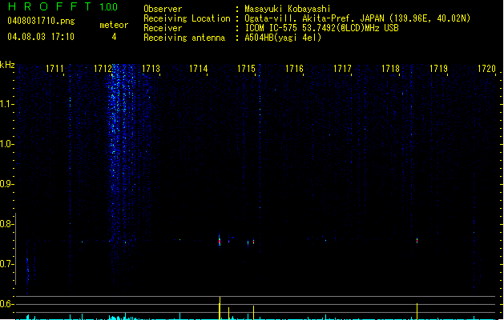The width and height of the screenshot is (504, 320).
Task: Click the Receiving Location field label
Action: coord(187,18)
